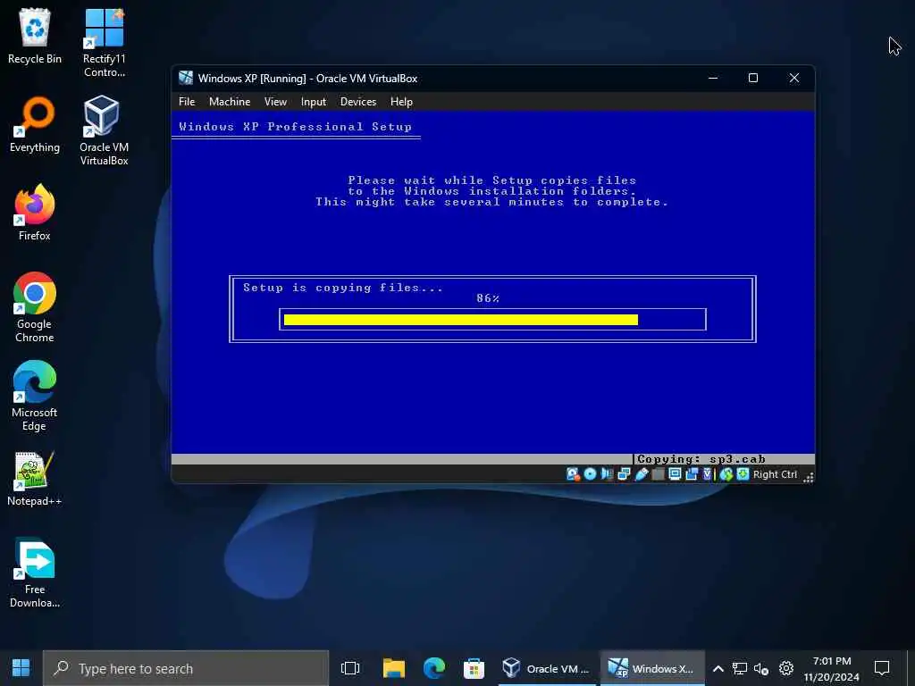Open Microsoft Store from the taskbar
The width and height of the screenshot is (915, 686).
tap(474, 668)
